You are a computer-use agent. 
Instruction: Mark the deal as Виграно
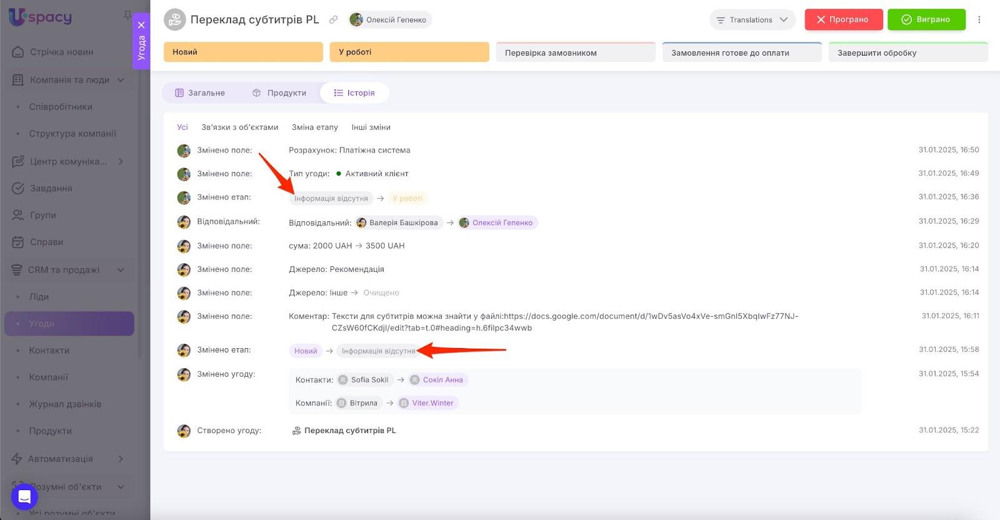pos(926,19)
